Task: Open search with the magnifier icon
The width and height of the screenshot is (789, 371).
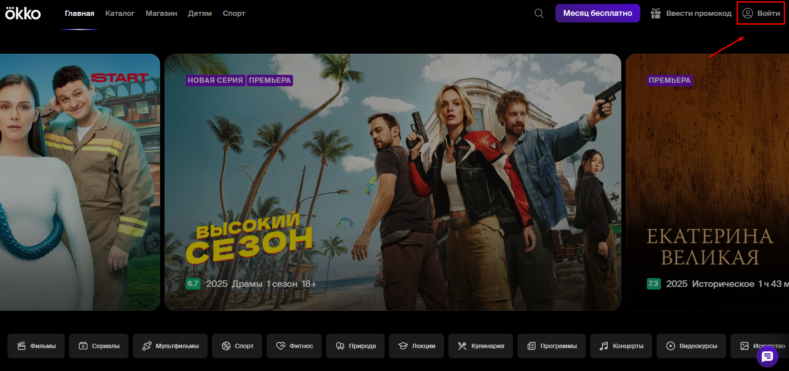Action: point(539,13)
